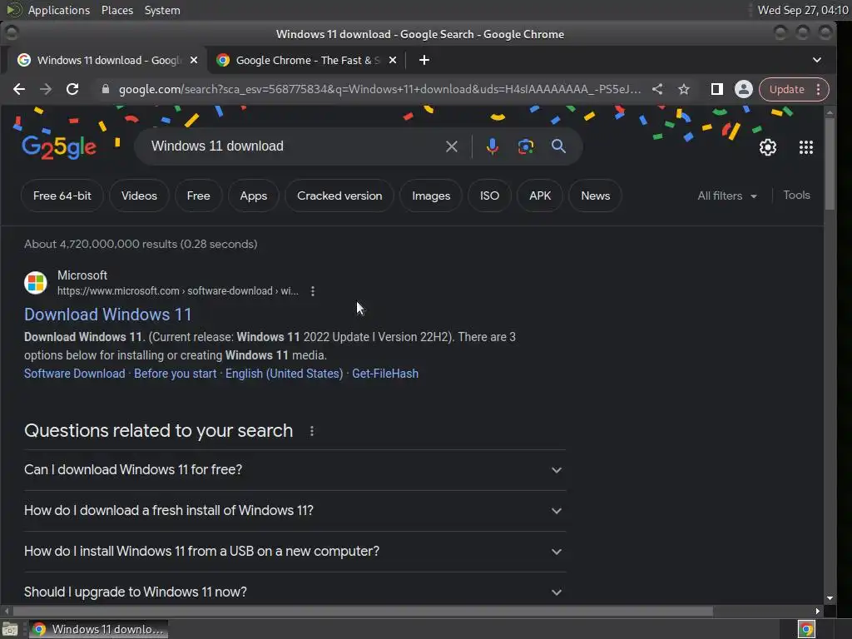Close the Windows 11 download tab
This screenshot has width=852, height=639.
tap(193, 60)
